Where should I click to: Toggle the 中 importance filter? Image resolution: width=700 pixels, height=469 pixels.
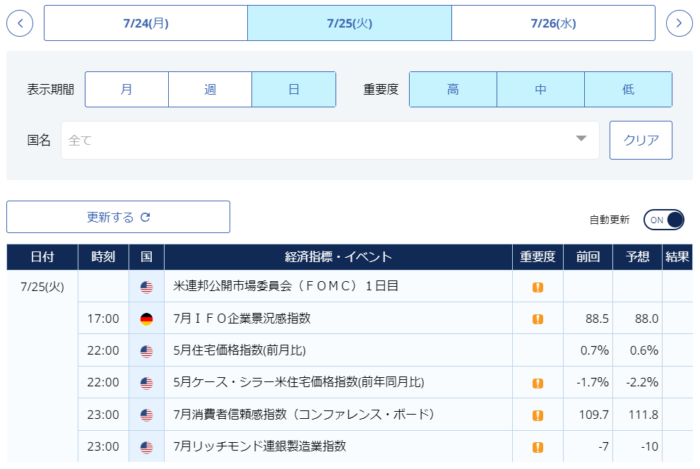[540, 90]
